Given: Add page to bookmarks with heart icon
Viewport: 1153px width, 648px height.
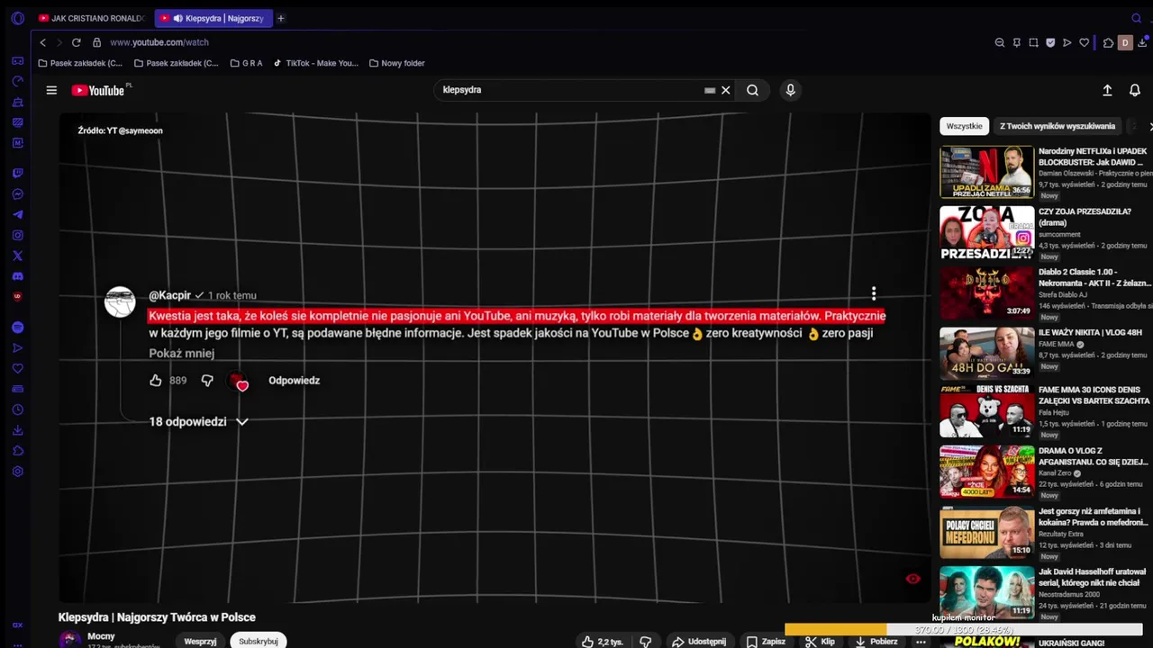Looking at the screenshot, I should (1085, 42).
